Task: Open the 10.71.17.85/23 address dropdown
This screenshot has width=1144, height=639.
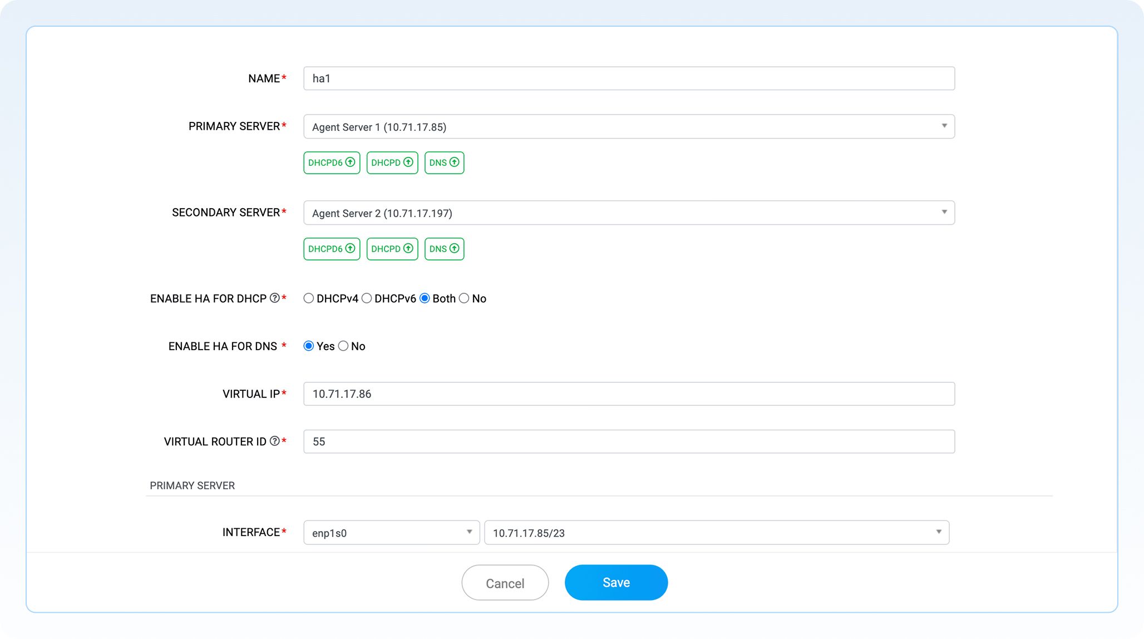Action: pos(939,532)
